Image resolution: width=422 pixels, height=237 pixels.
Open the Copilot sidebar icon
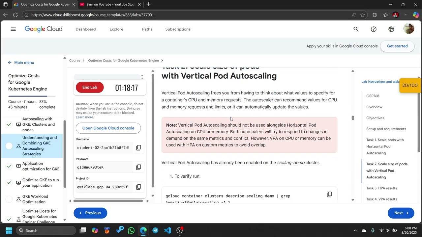pyautogui.click(x=416, y=15)
